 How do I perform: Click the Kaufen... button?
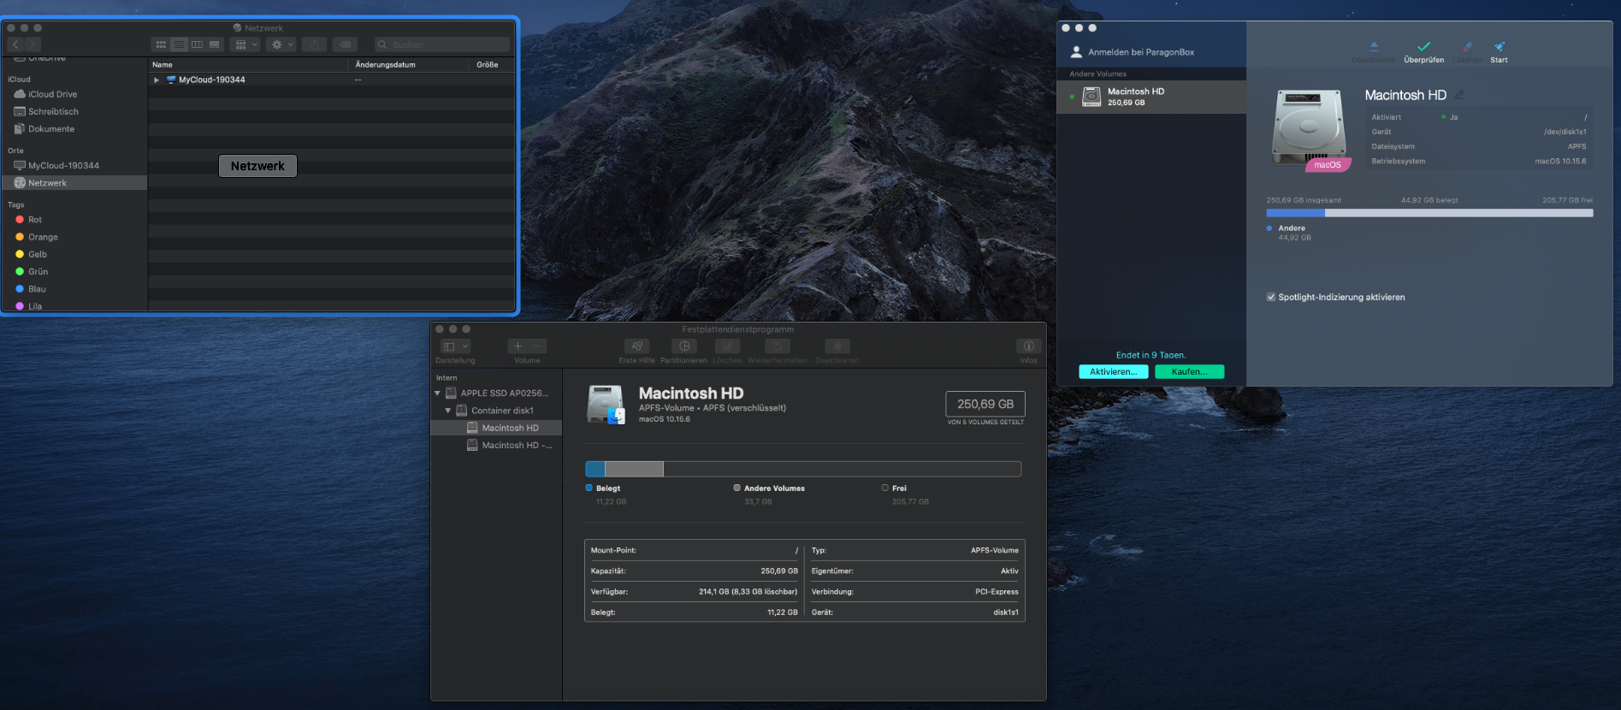1189,372
